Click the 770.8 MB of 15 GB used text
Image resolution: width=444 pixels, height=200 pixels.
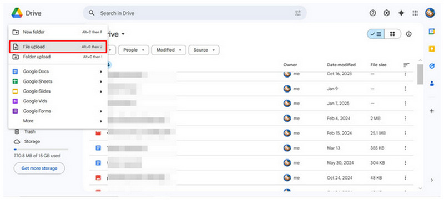click(x=37, y=156)
